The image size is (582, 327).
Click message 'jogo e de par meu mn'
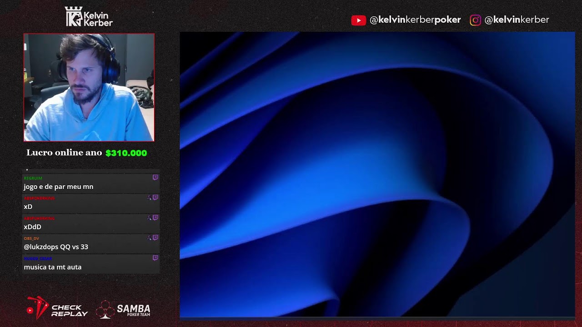pos(58,187)
